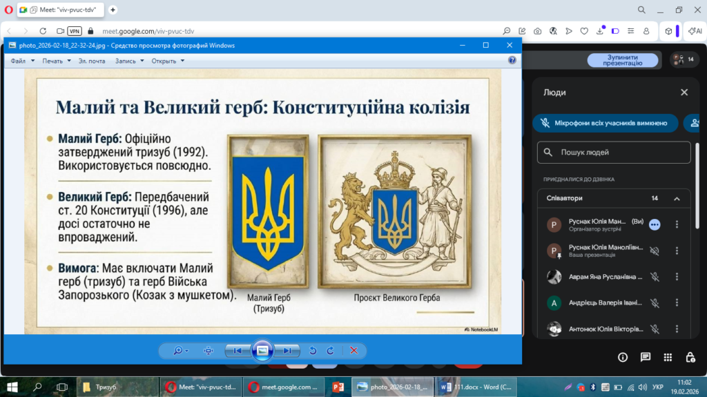This screenshot has width=707, height=397.
Task: Open the Meet chat panel icon
Action: tap(645, 357)
